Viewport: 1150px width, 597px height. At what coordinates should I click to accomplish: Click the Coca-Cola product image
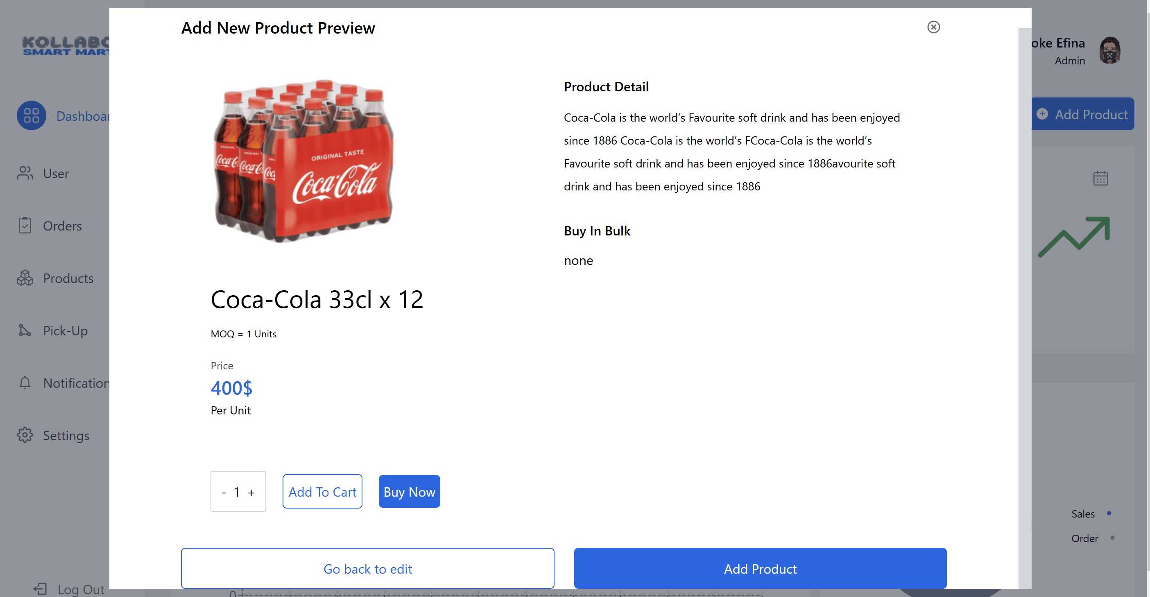coord(304,161)
